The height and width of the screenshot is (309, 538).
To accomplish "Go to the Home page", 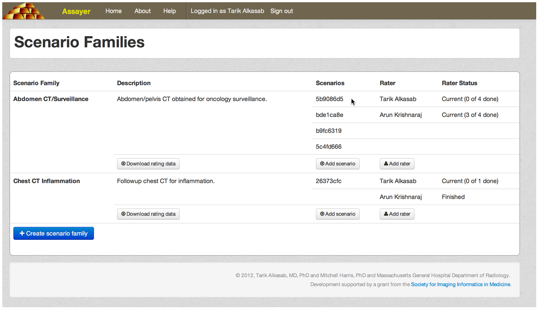I will click(113, 11).
